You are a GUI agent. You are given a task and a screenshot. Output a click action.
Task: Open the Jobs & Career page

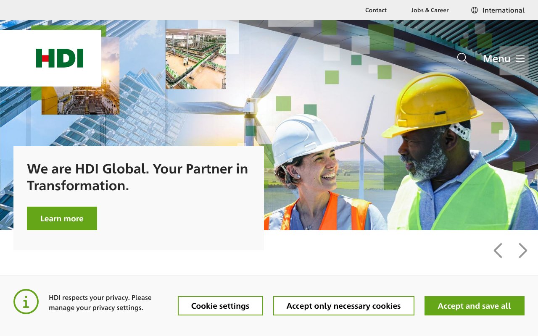(x=430, y=10)
